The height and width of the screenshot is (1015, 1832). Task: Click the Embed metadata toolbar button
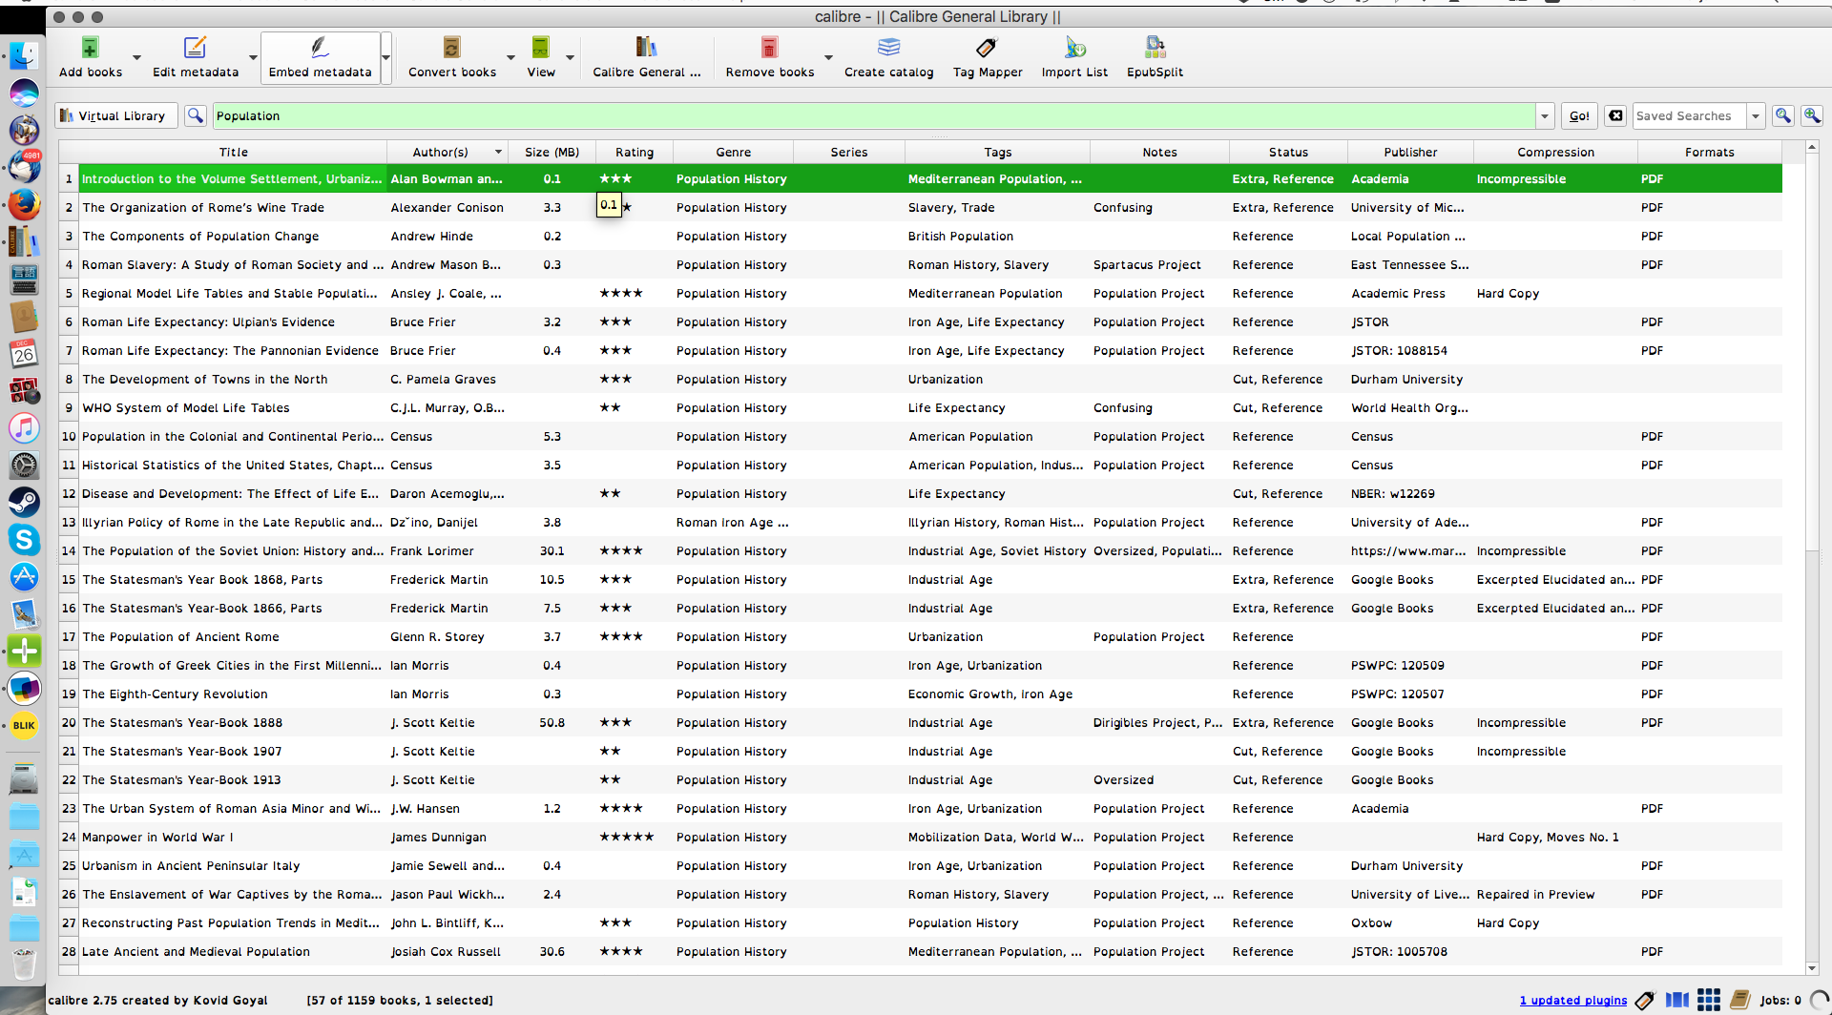[x=320, y=57]
